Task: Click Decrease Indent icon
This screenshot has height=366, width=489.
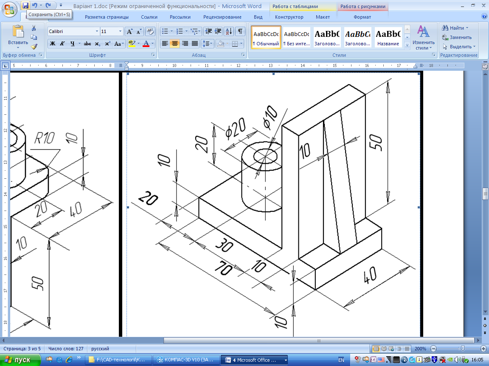Action: click(209, 31)
